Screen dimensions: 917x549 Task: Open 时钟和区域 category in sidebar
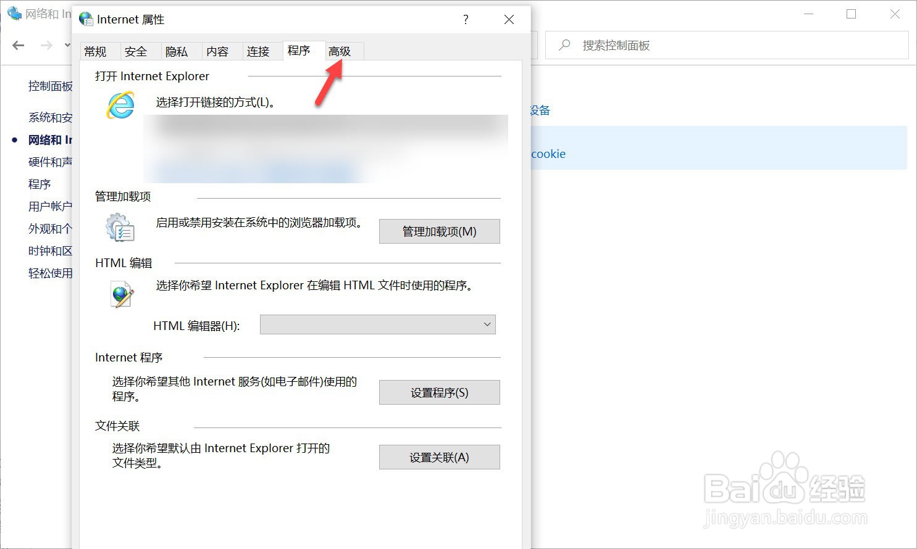click(51, 251)
